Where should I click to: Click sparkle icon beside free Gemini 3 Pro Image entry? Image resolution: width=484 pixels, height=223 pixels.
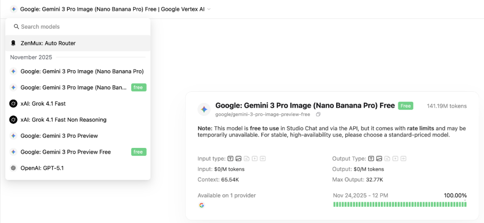(13, 88)
